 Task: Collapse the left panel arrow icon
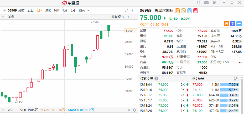coord(4,10)
